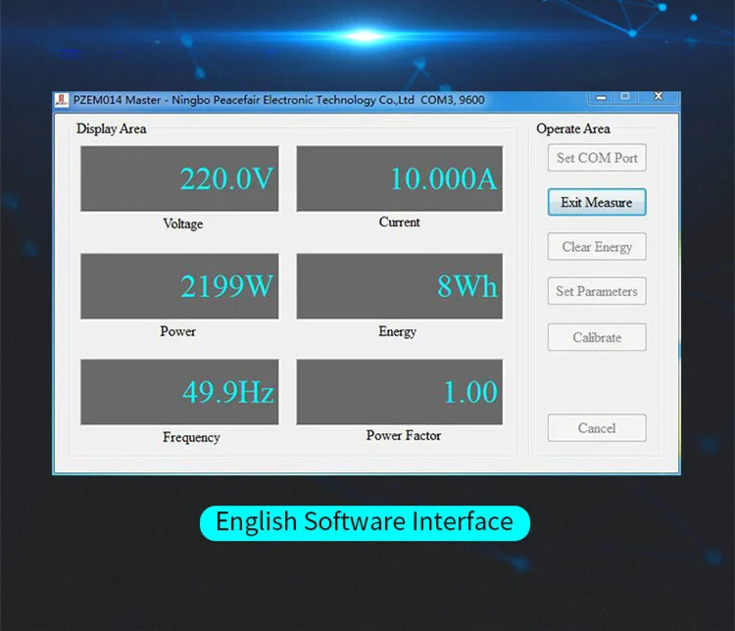
Task: Select the 49.9Hz frequency readout
Action: 179,392
